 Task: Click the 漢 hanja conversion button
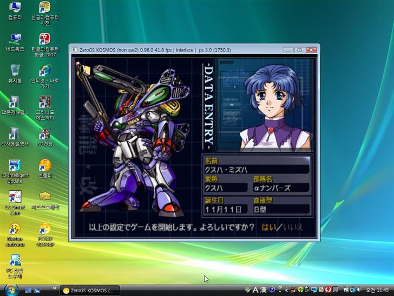(263, 290)
